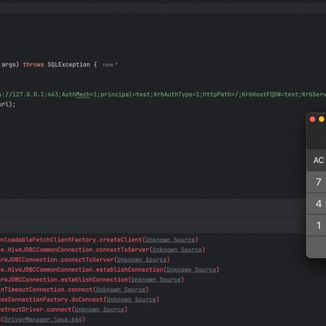Close the Calculator window with red button
This screenshot has height=326, width=326.
(x=312, y=119)
